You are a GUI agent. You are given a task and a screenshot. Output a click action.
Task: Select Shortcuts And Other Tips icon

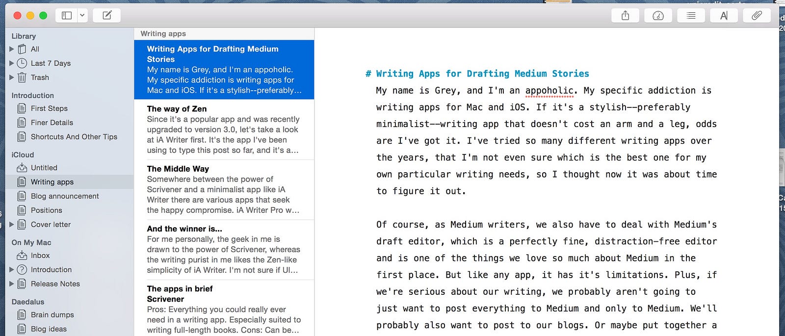pyautogui.click(x=22, y=137)
